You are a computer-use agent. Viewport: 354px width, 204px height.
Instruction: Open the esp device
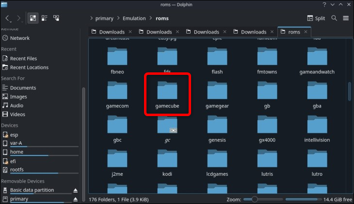[14, 135]
